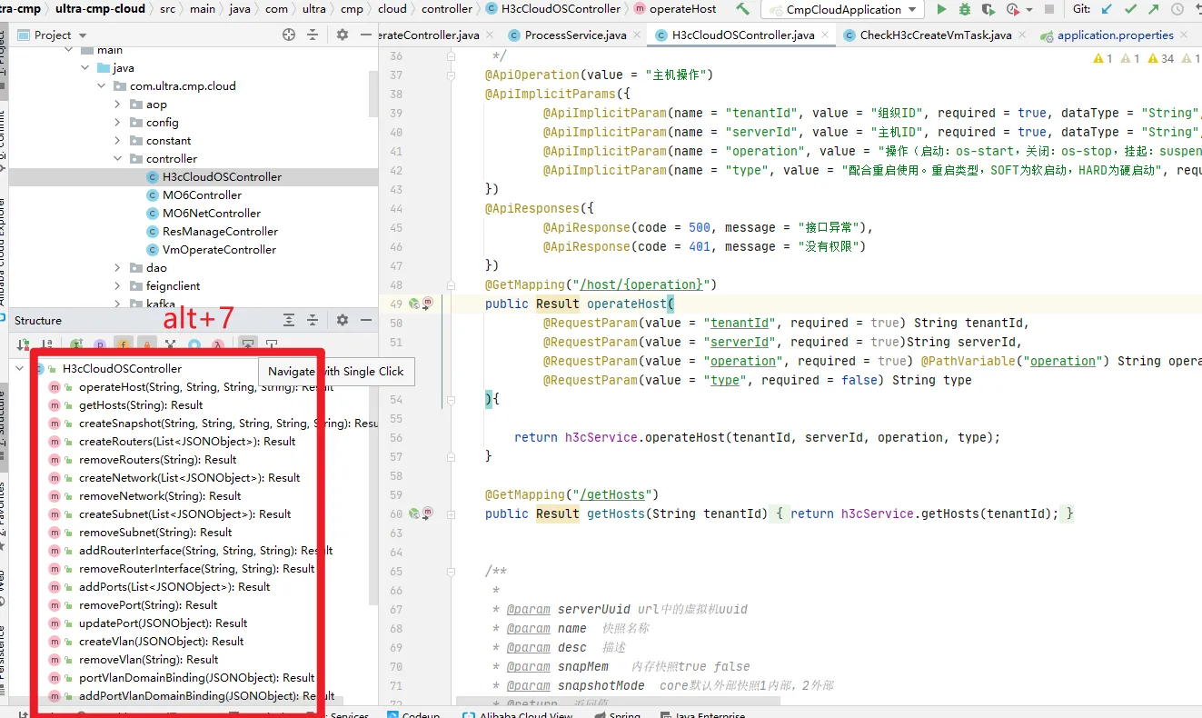Toggle Show Fields filter in Structure
The height and width of the screenshot is (718, 1202).
tap(124, 344)
